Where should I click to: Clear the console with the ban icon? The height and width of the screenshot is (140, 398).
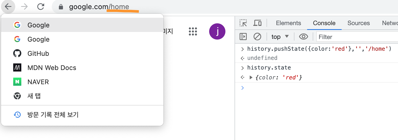click(x=257, y=37)
